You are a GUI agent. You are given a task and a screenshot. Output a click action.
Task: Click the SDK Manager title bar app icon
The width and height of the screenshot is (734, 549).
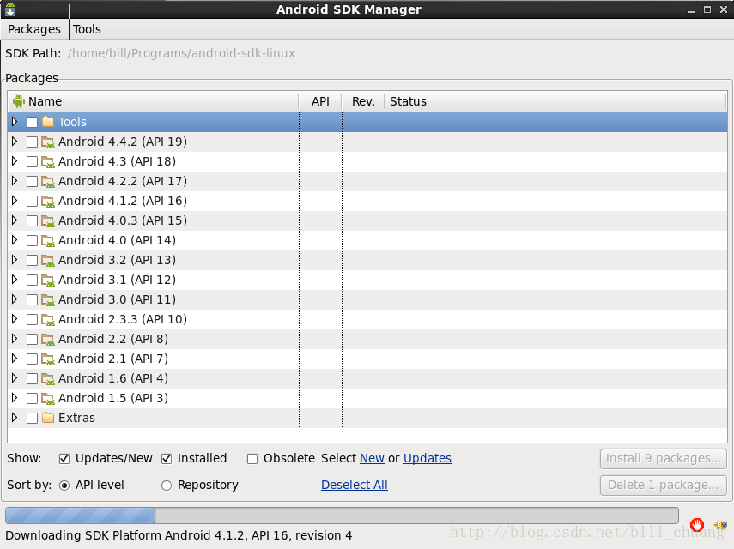[10, 9]
